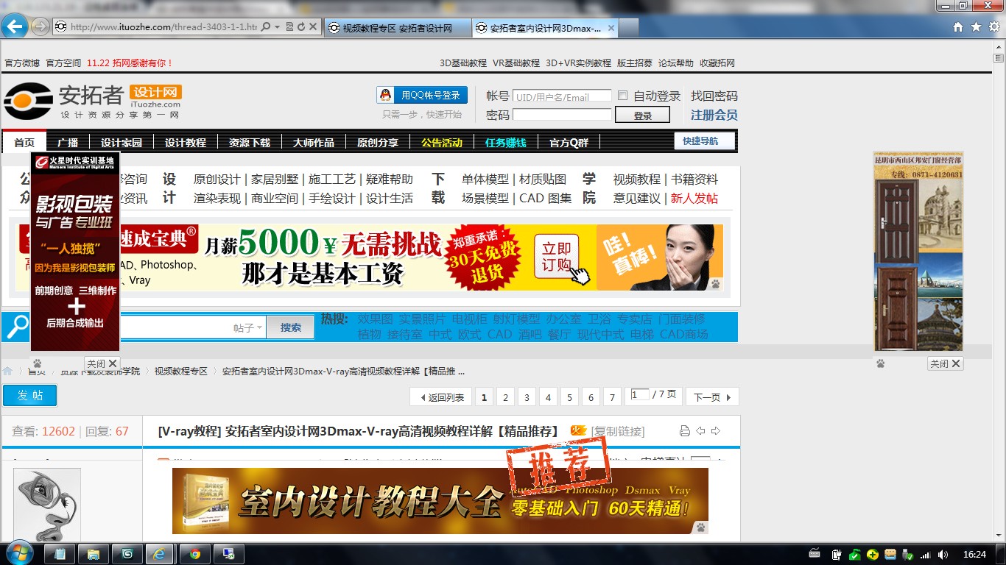Click the breadcrumb home icon
1006x565 pixels.
tap(7, 372)
